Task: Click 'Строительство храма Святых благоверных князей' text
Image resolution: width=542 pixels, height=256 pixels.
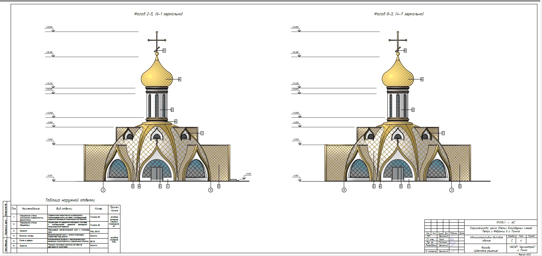Action: pos(501,228)
